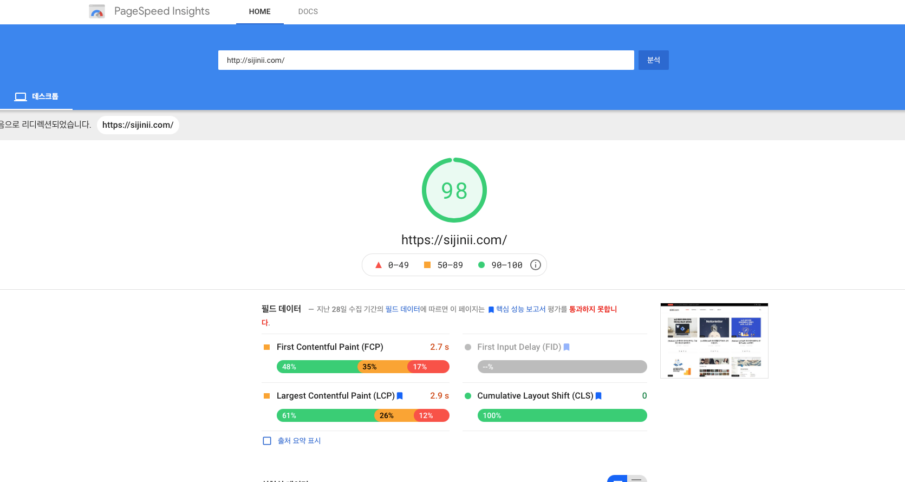Open the info icon beside the score legend

pyautogui.click(x=536, y=265)
